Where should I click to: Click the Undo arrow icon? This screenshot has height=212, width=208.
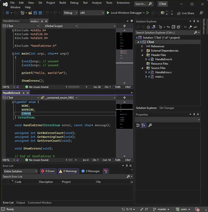click(47, 13)
